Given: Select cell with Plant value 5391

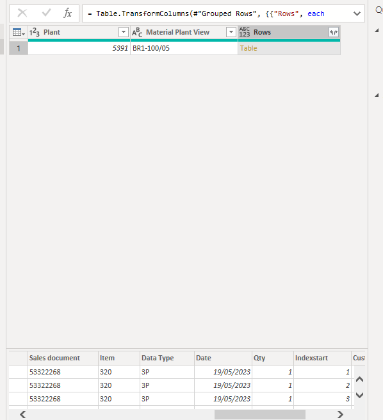Looking at the screenshot, I should (x=79, y=49).
